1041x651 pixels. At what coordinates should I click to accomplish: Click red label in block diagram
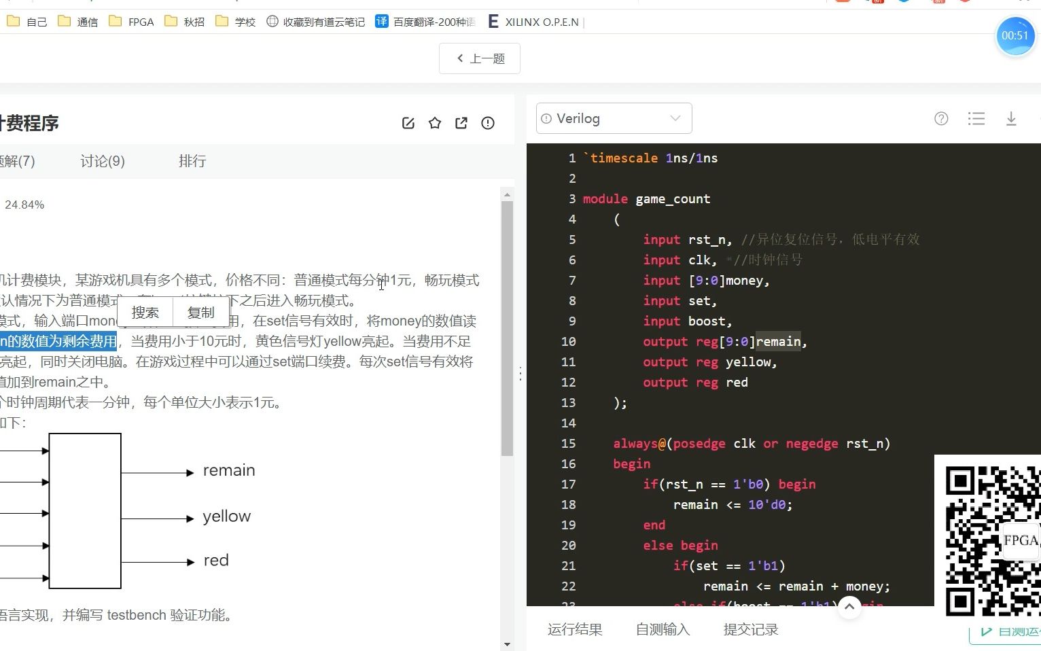216,561
